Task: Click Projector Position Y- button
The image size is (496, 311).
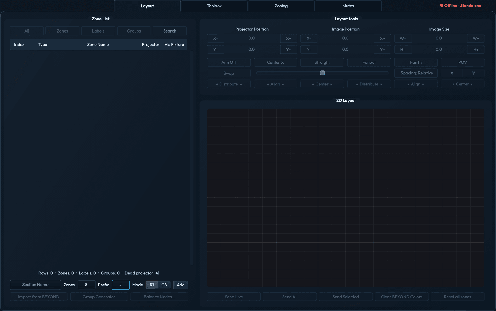Action: point(215,50)
